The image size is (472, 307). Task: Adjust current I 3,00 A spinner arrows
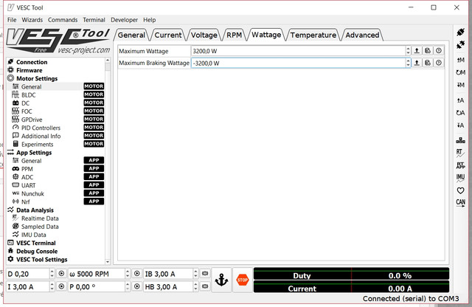click(x=52, y=286)
